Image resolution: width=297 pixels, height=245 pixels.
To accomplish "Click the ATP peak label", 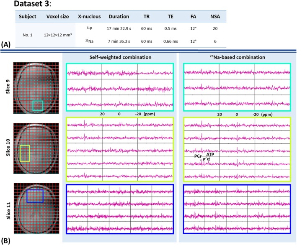I will (x=210, y=154).
